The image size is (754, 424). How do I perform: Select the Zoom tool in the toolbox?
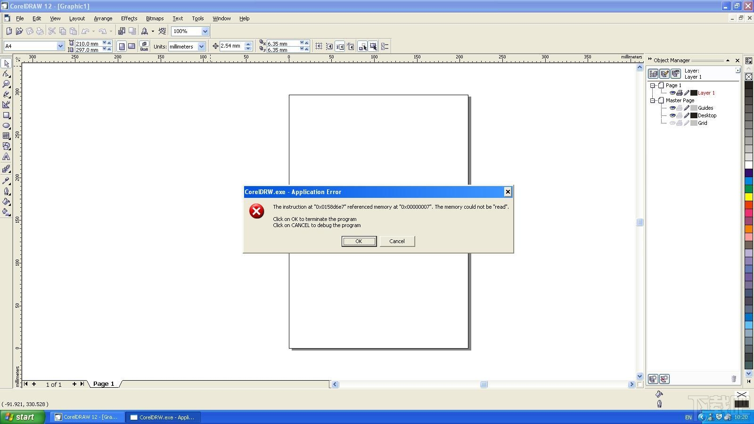tap(6, 84)
